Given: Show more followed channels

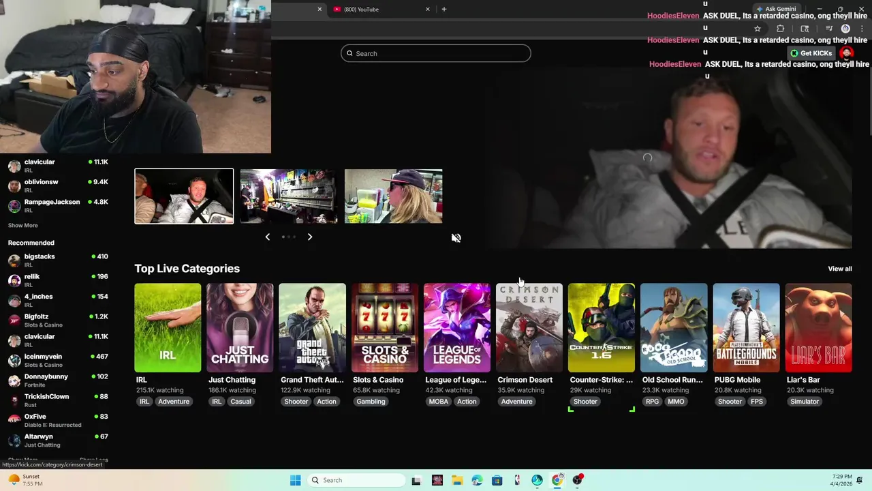Looking at the screenshot, I should 22,226.
